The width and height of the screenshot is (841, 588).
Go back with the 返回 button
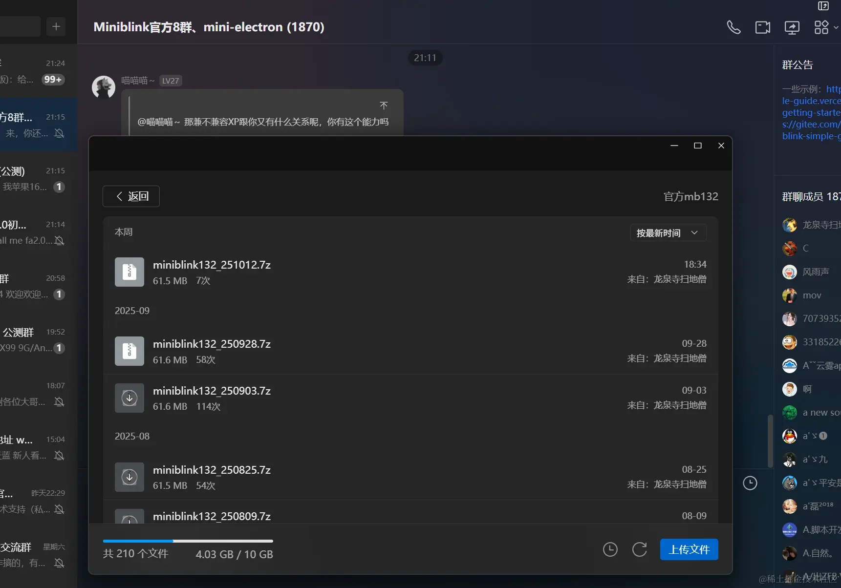tap(131, 196)
